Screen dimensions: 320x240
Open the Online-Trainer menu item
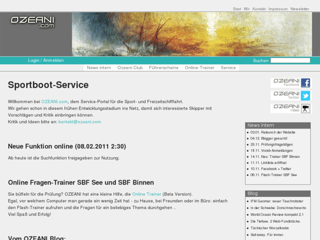point(199,68)
